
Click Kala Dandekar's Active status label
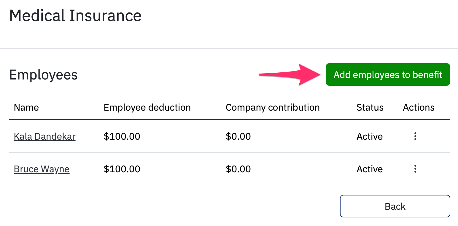pyautogui.click(x=370, y=136)
